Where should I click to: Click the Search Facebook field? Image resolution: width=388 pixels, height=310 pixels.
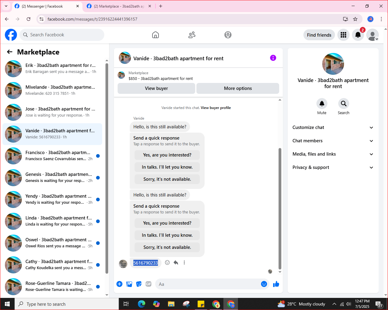click(62, 35)
